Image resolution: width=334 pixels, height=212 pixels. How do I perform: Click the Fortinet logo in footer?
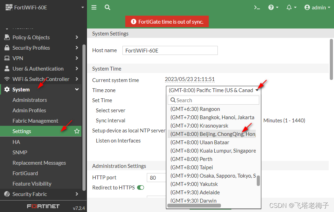pyautogui.click(x=43, y=206)
